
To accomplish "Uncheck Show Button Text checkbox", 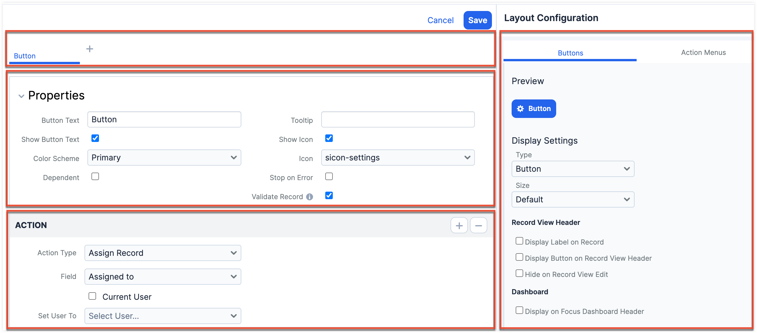I will [95, 138].
